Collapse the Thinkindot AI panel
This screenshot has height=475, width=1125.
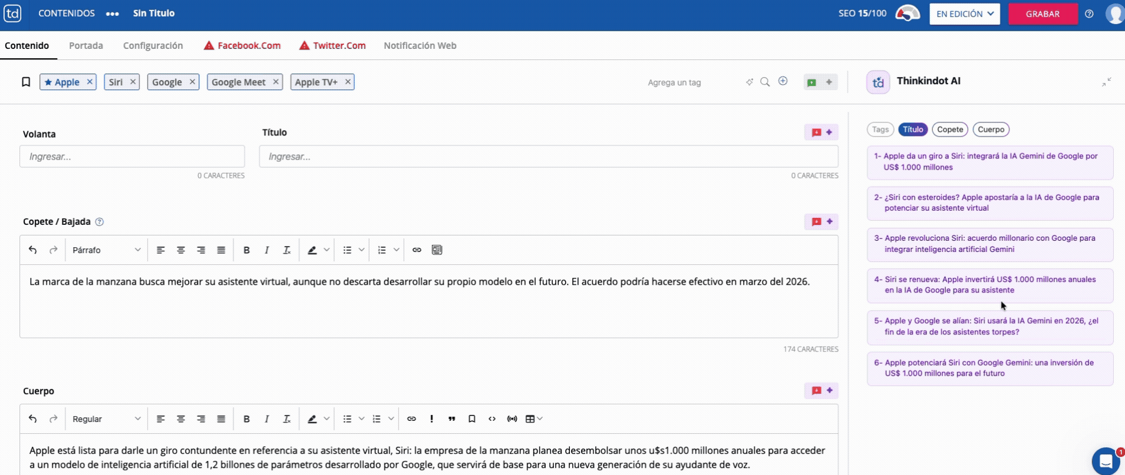(1107, 82)
